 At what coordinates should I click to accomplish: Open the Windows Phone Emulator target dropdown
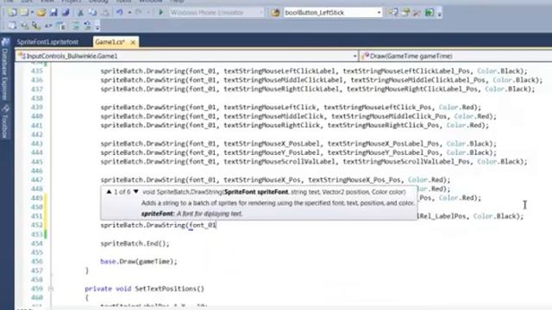pos(216,13)
